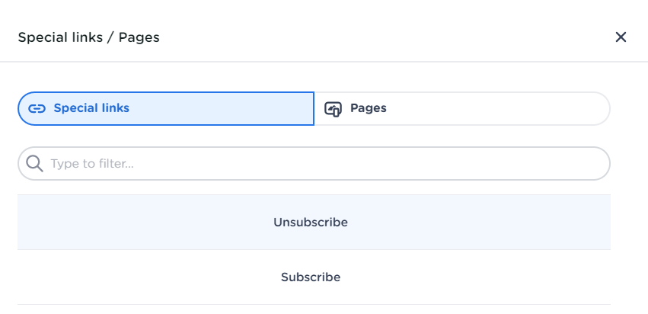Open Pages using its tab icon

click(333, 108)
